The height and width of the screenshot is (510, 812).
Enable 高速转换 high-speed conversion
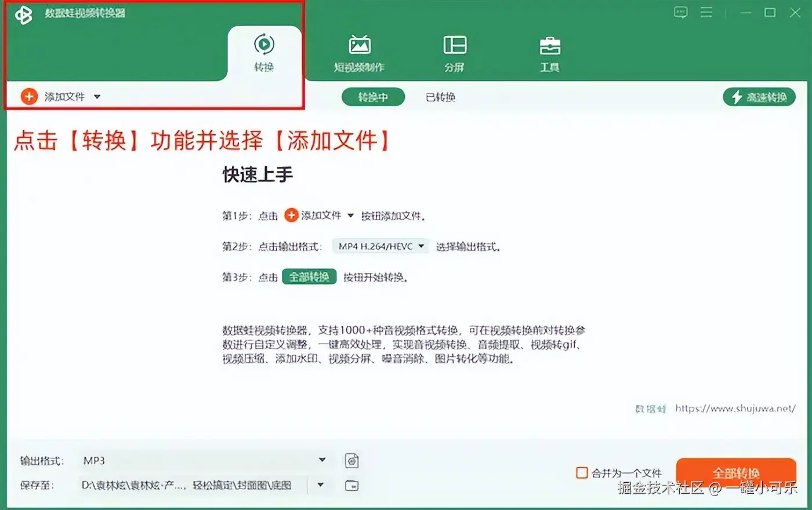pos(759,97)
